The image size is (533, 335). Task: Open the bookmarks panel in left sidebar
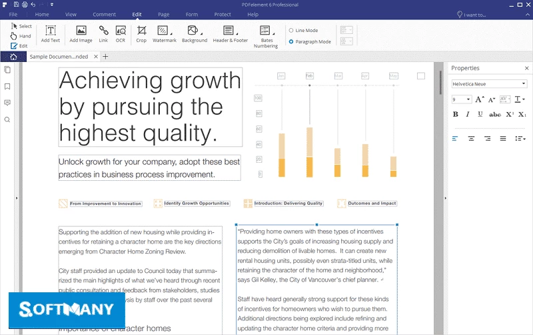(x=7, y=86)
